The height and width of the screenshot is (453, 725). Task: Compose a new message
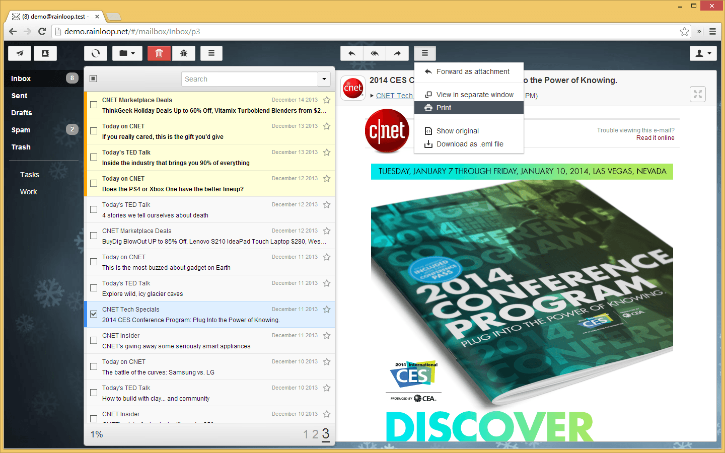(20, 53)
